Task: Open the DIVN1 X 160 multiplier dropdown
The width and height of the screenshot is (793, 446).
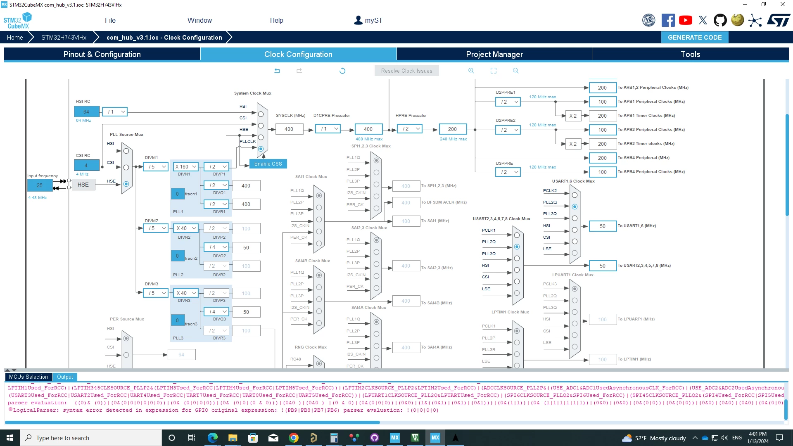Action: 185,166
